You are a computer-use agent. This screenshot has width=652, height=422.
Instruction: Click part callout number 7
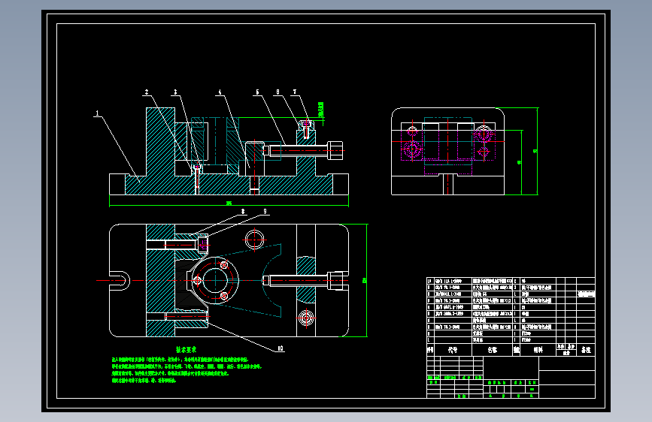pos(295,92)
